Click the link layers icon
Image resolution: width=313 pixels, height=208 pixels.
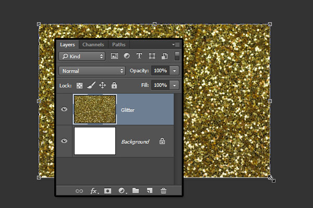point(80,191)
